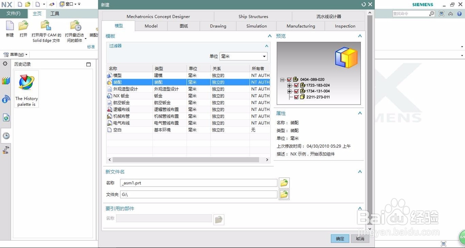Sort templates by 名称 column header

point(130,68)
